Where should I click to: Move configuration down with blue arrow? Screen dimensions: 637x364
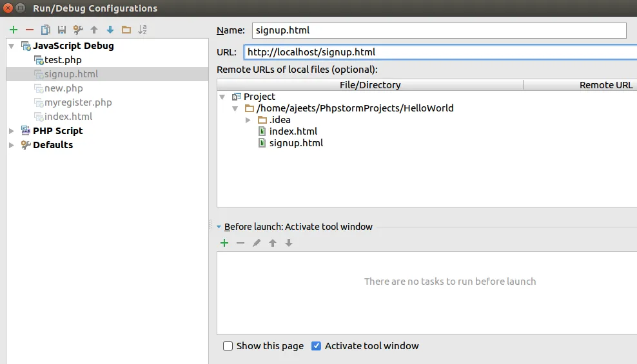point(110,30)
